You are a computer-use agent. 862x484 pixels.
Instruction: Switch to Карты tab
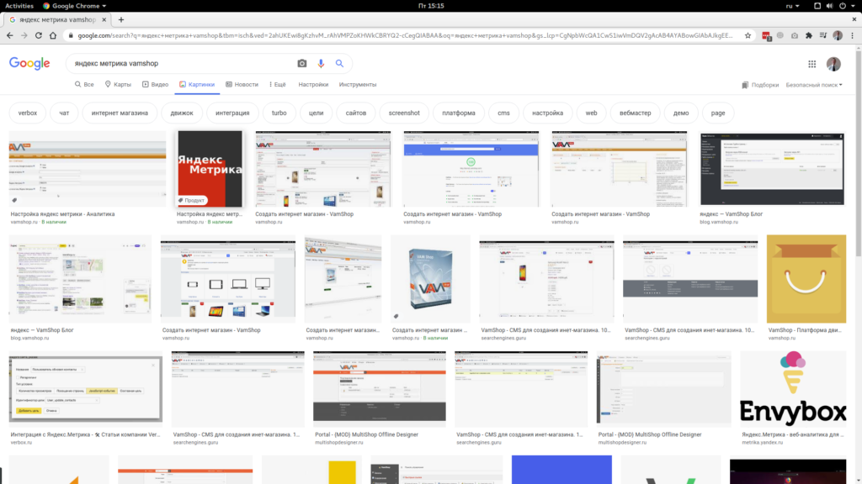tap(118, 85)
